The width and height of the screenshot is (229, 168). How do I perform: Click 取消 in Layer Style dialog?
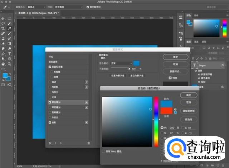tap(176, 64)
